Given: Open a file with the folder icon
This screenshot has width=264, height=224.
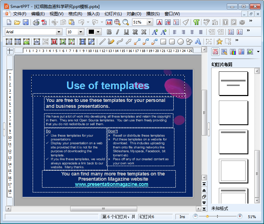Looking at the screenshot, I should 17,22.
